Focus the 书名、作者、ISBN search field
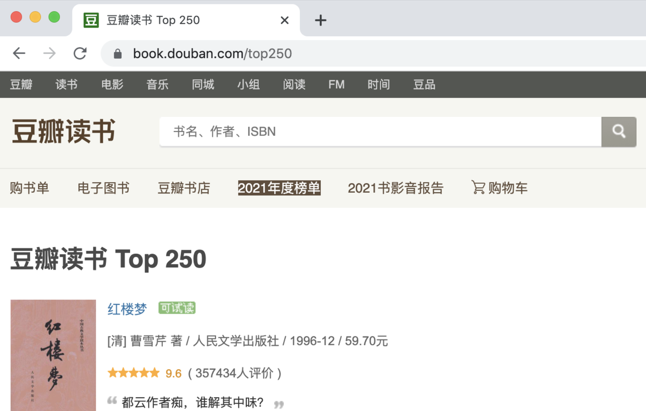The width and height of the screenshot is (646, 411). [x=380, y=132]
